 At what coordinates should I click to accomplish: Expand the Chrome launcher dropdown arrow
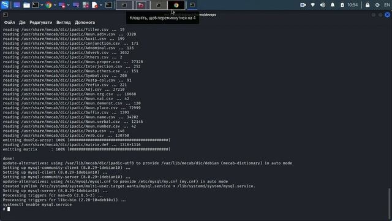point(55,5)
